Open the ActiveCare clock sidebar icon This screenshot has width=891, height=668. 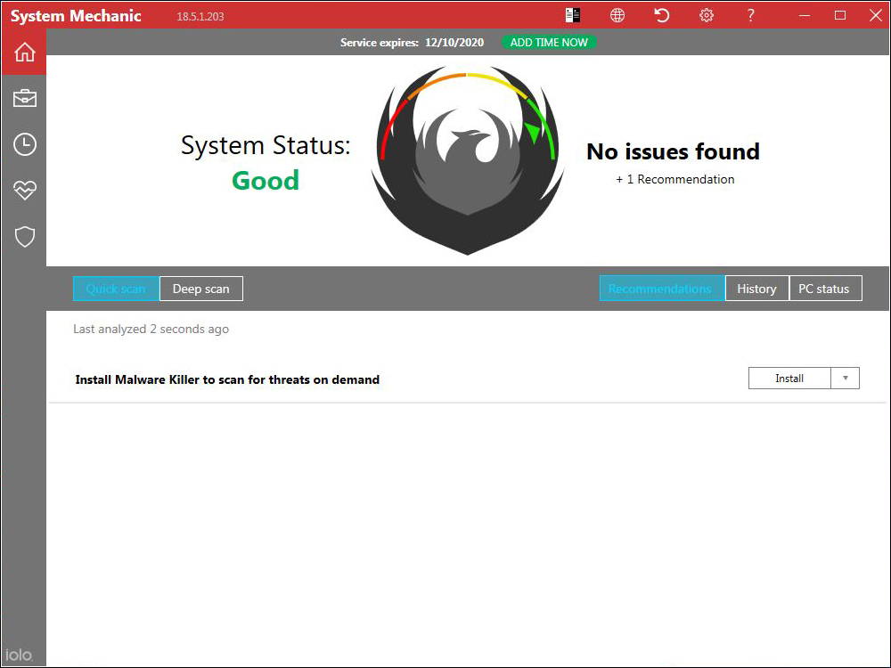coord(24,144)
